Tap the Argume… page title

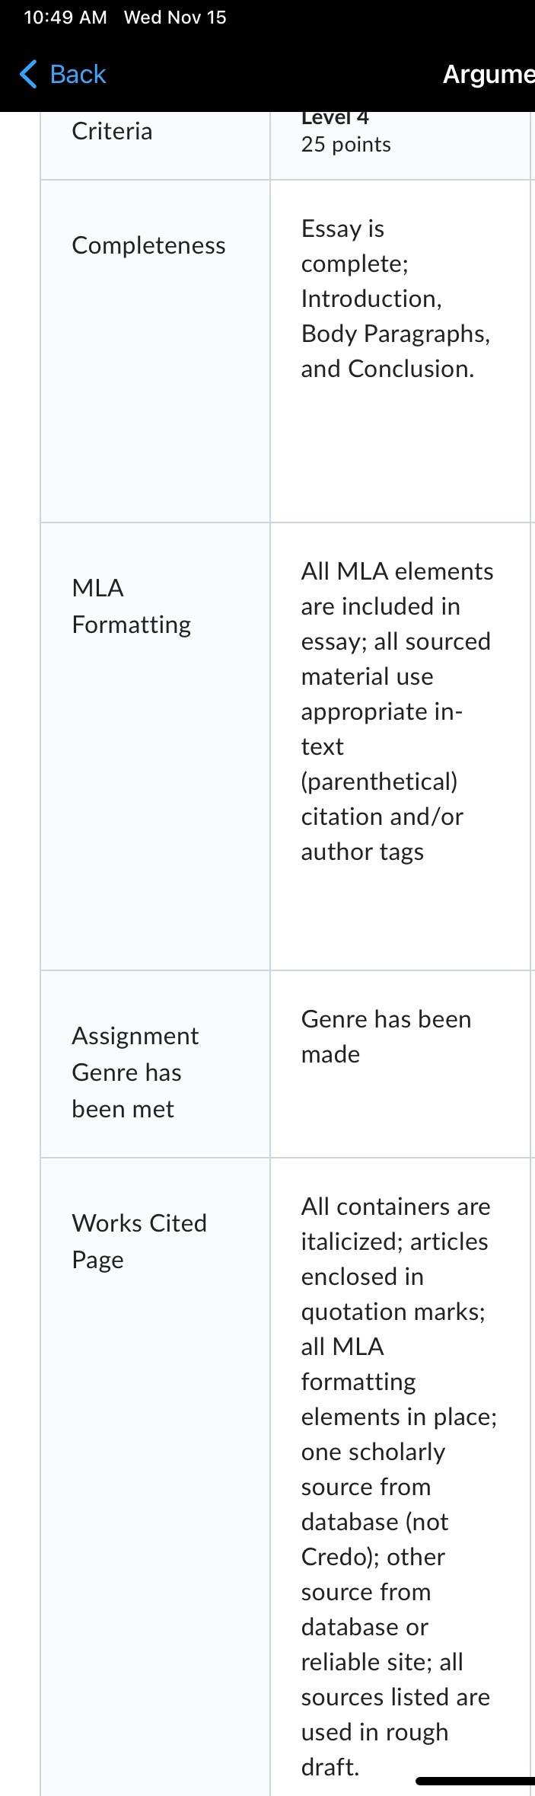489,74
